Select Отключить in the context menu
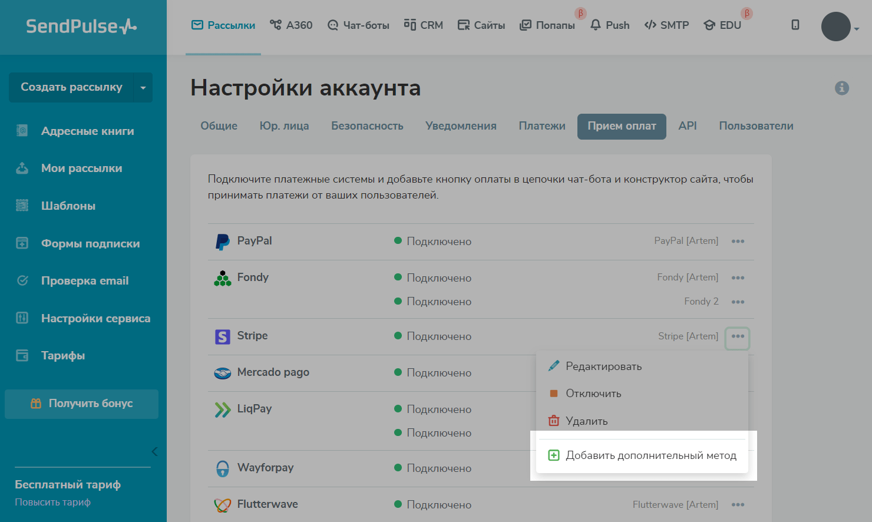This screenshot has width=872, height=522. pyautogui.click(x=593, y=394)
